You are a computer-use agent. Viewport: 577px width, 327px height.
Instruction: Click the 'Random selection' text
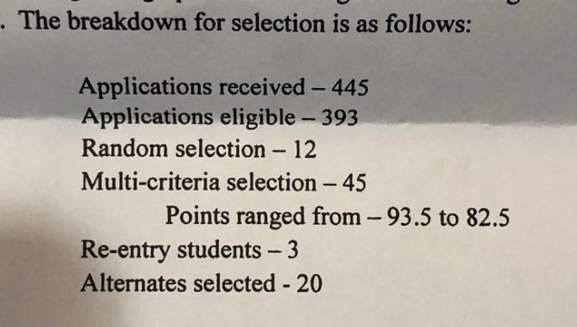pos(173,149)
